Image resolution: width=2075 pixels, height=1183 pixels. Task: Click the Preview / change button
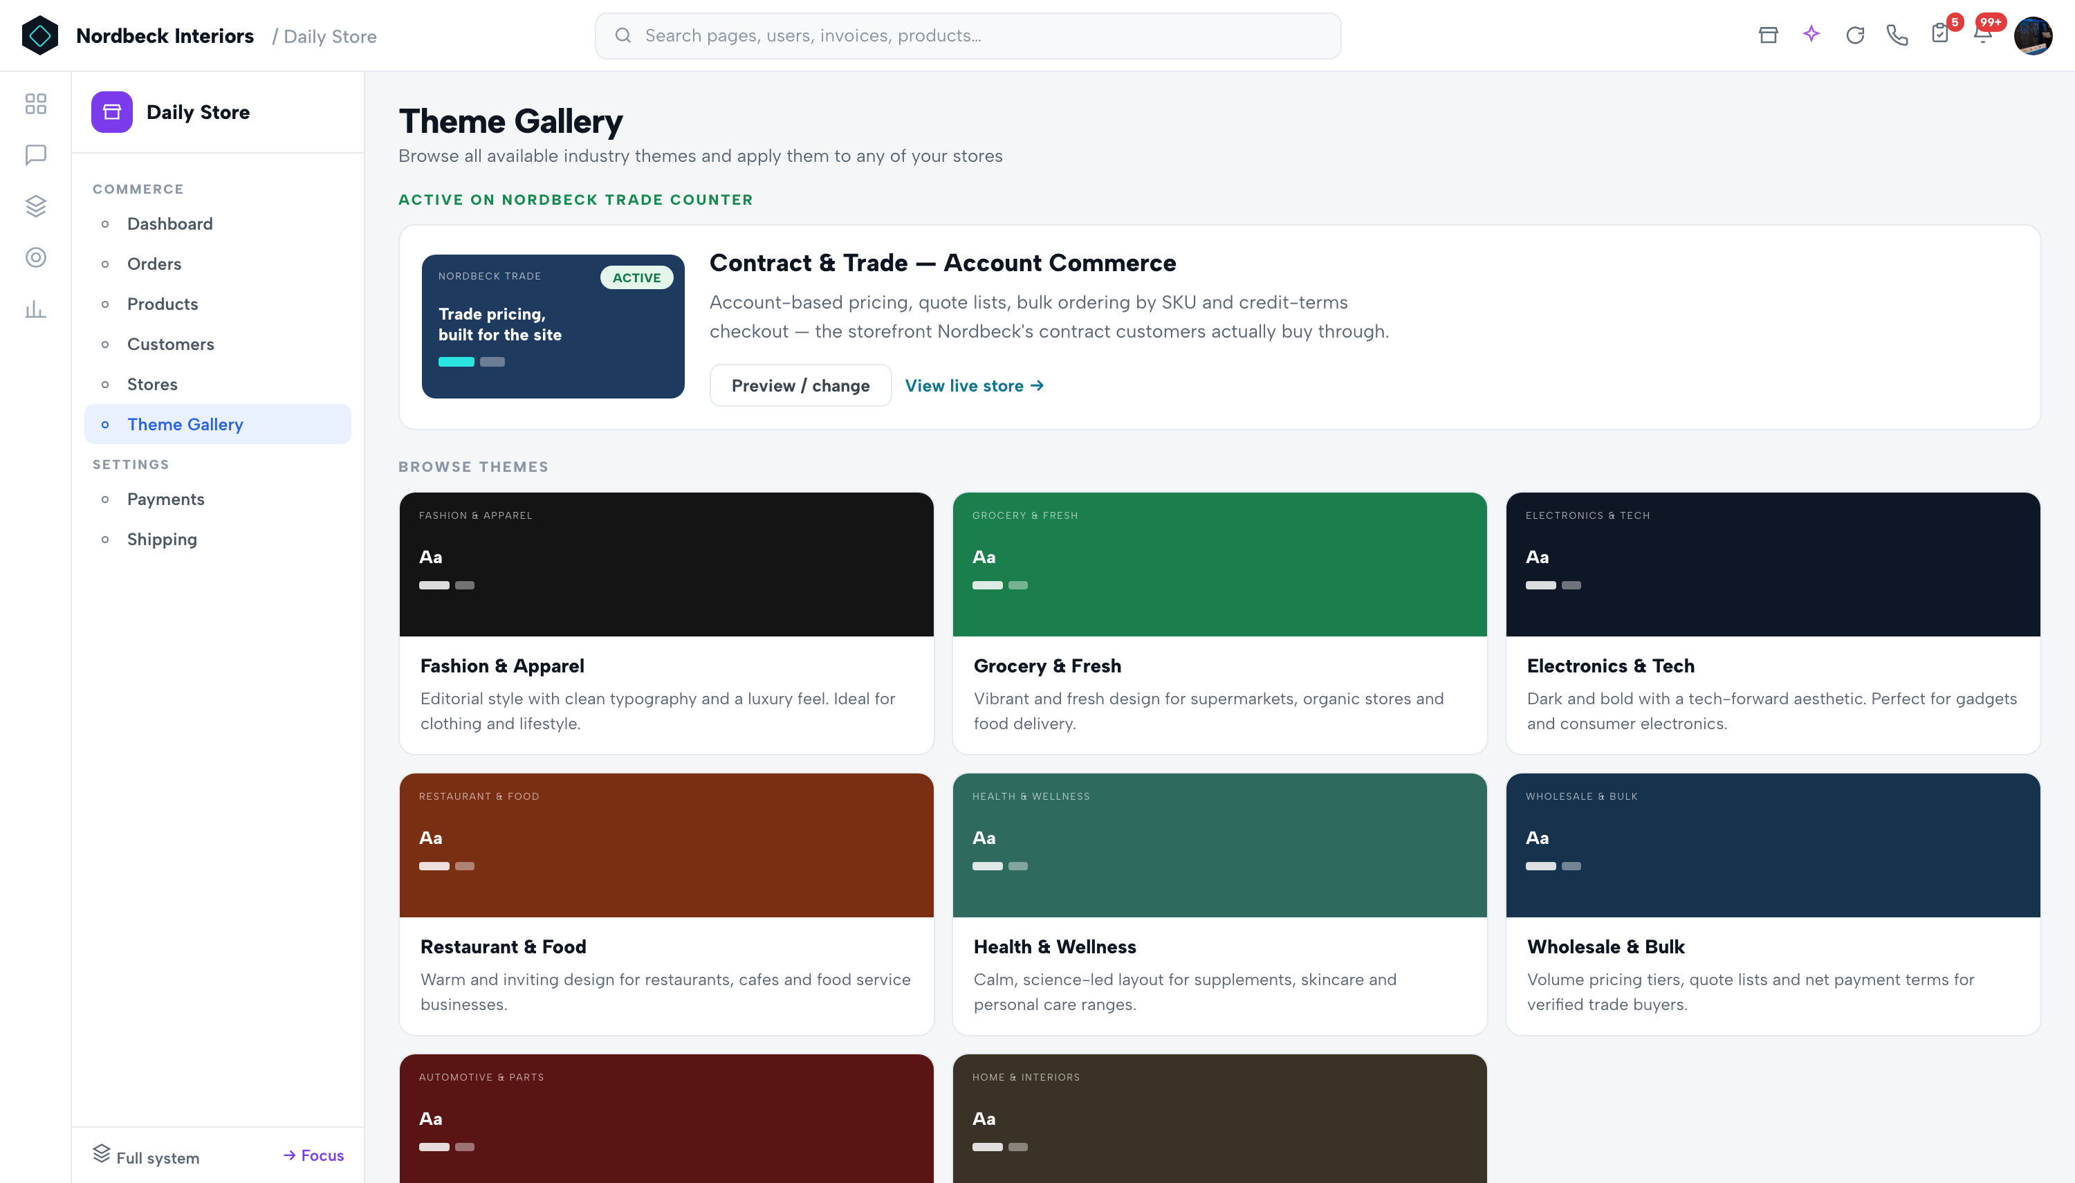coord(801,386)
